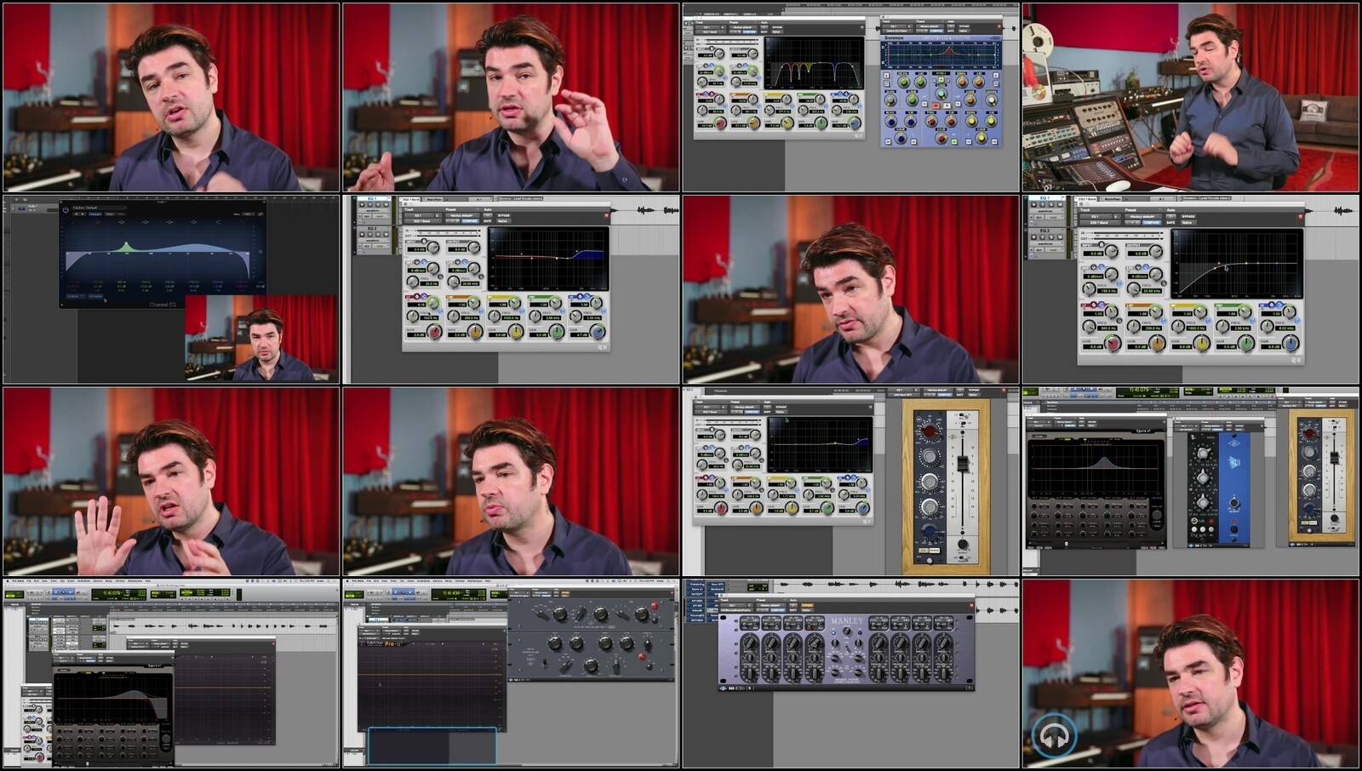The height and width of the screenshot is (771, 1362).
Task: Click BYPASS in the blue-shelf EQ plugin header
Action: (x=504, y=215)
